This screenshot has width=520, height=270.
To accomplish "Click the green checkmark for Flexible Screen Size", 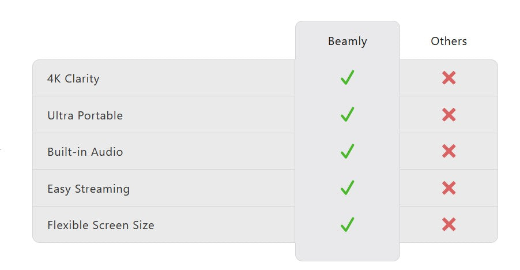I will click(347, 224).
